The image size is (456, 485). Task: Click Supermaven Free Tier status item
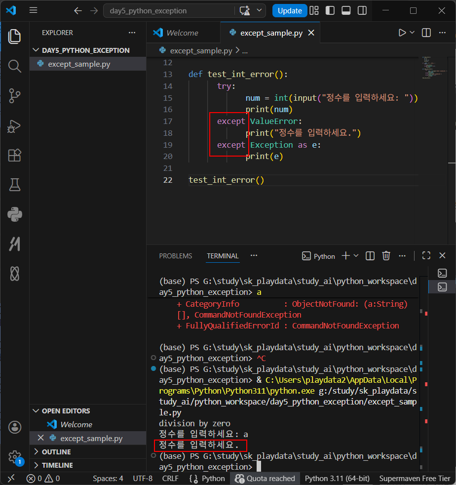[415, 479]
